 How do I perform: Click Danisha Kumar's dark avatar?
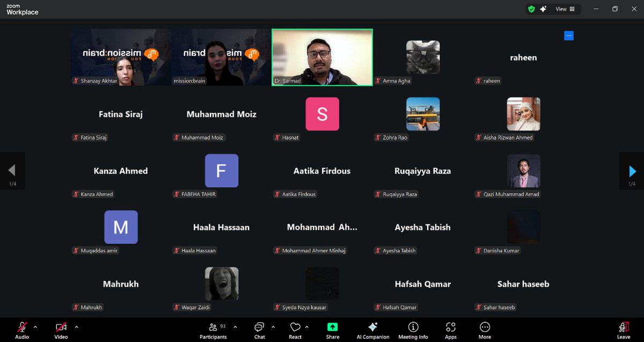tap(523, 227)
